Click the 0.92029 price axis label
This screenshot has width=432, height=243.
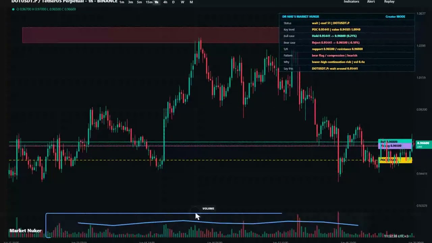(422, 206)
